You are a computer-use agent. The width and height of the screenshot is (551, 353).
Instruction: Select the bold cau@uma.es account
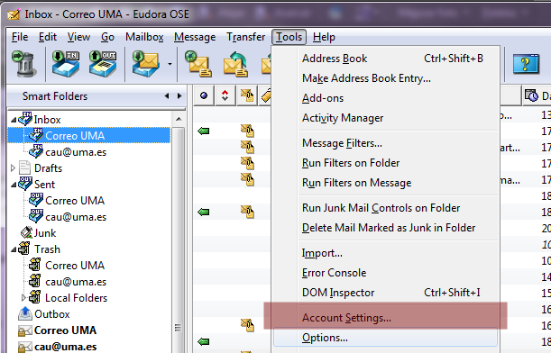click(65, 347)
